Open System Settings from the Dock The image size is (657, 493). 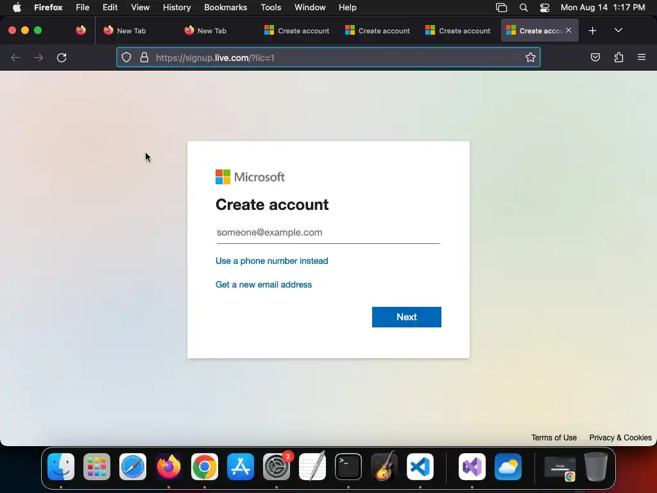pos(277,467)
